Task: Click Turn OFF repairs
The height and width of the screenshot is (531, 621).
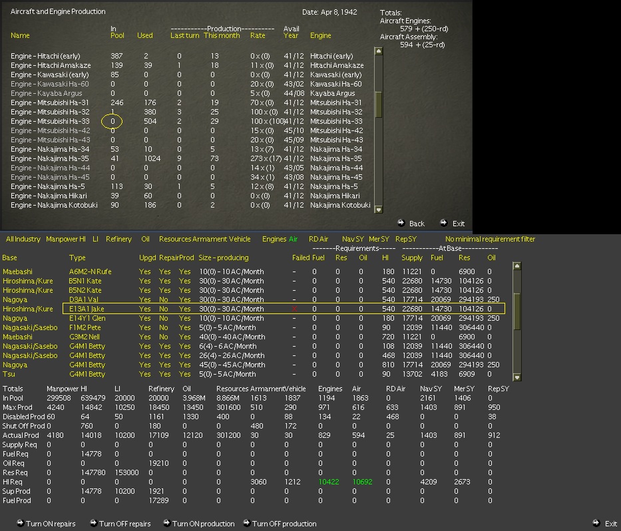Action: pos(124,524)
